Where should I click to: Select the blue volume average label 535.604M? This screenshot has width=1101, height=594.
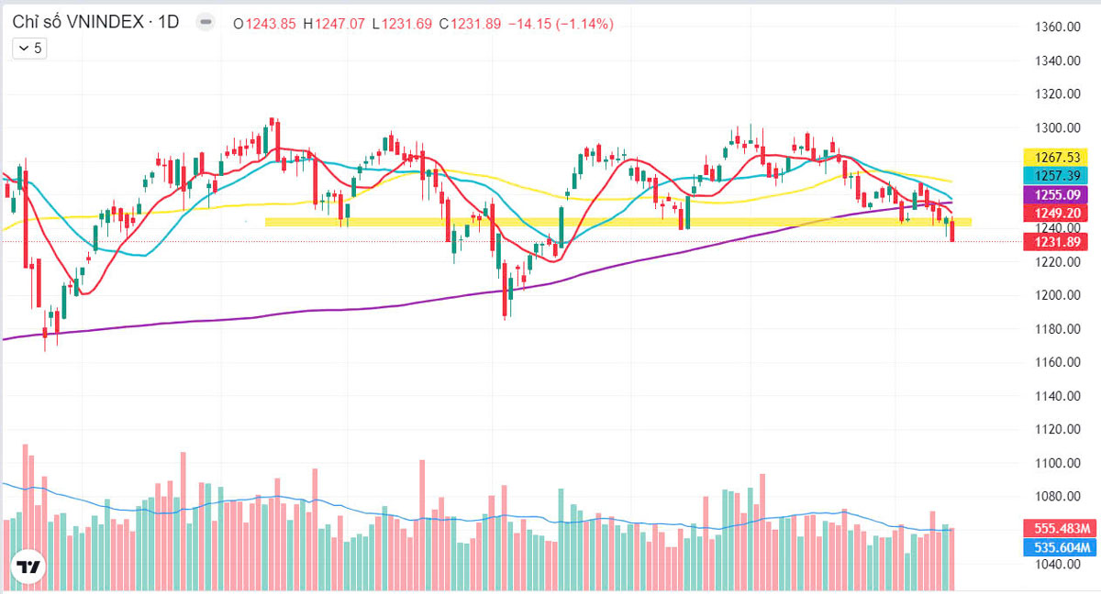click(1058, 547)
